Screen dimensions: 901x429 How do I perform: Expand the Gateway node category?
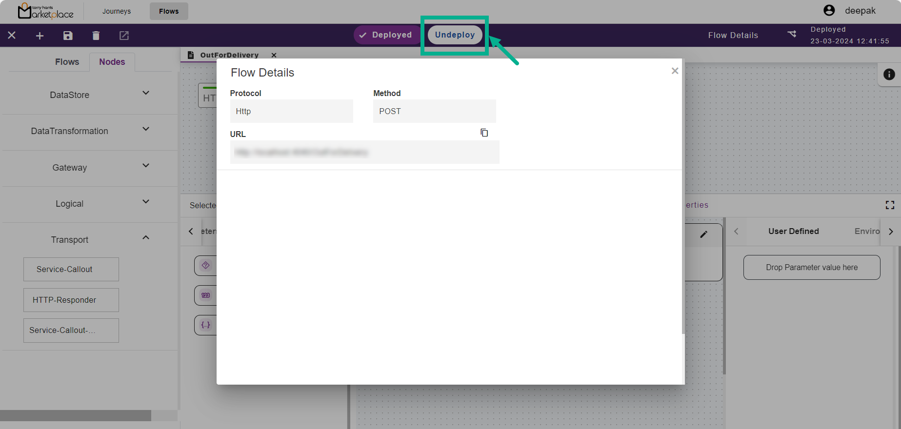[145, 166]
